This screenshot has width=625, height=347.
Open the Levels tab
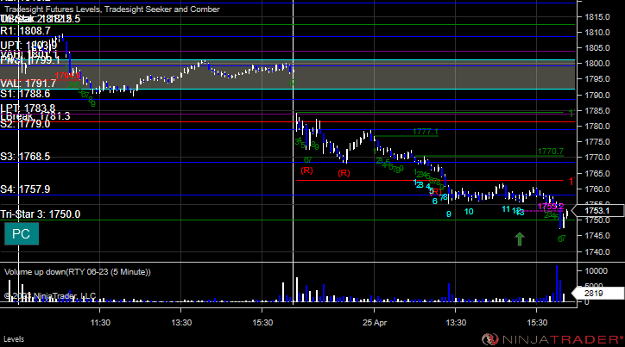(14, 339)
